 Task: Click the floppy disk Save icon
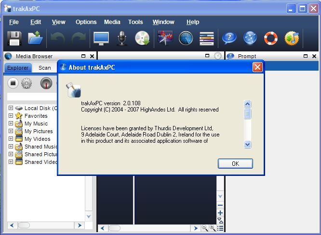[14, 38]
